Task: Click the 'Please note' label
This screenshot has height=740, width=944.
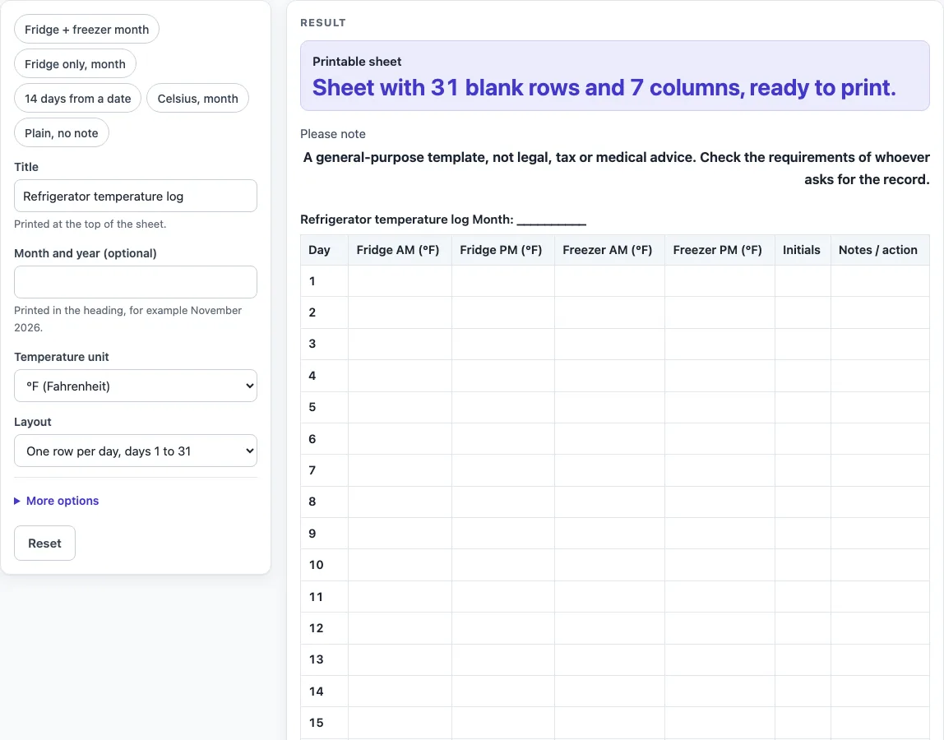Action: point(333,134)
